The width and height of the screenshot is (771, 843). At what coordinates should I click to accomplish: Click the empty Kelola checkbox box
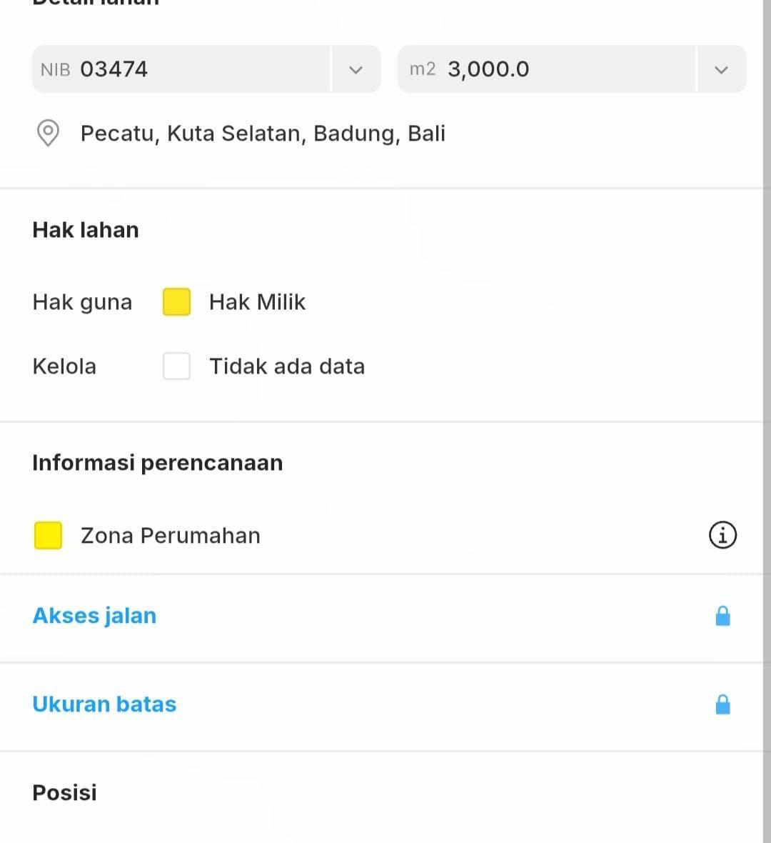point(176,366)
